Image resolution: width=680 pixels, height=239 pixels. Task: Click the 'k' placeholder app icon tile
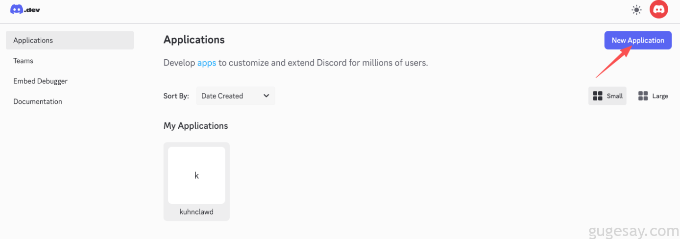tap(196, 175)
